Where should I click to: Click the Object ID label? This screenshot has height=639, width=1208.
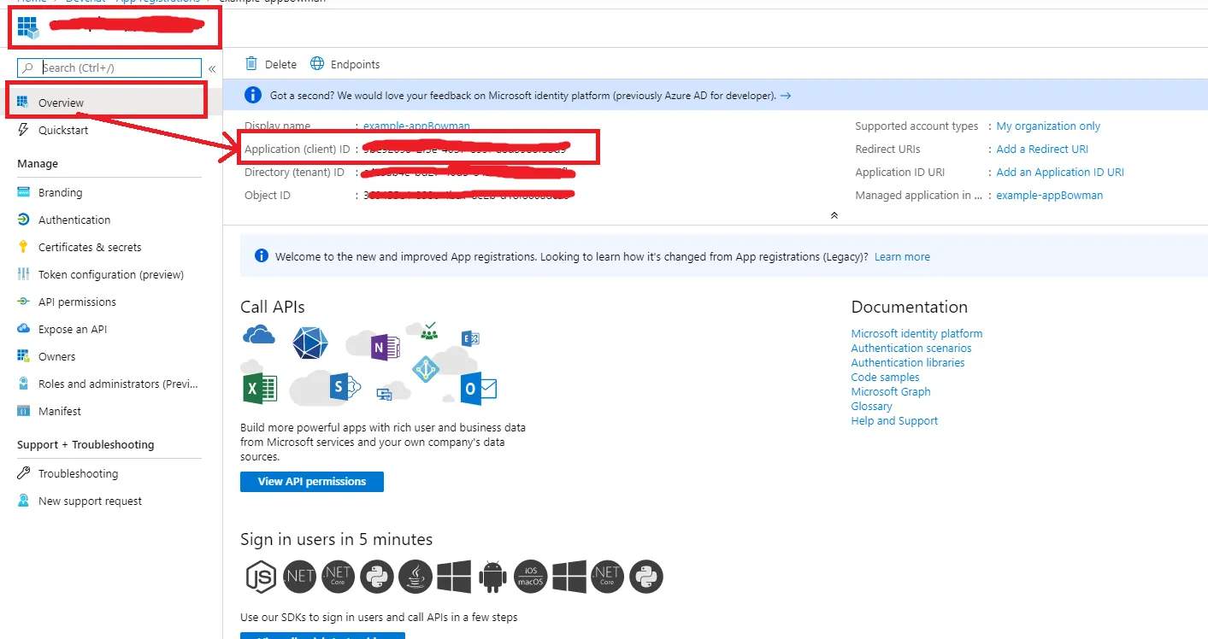[x=268, y=195]
